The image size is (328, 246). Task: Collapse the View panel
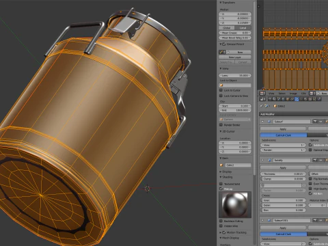[x=221, y=68]
